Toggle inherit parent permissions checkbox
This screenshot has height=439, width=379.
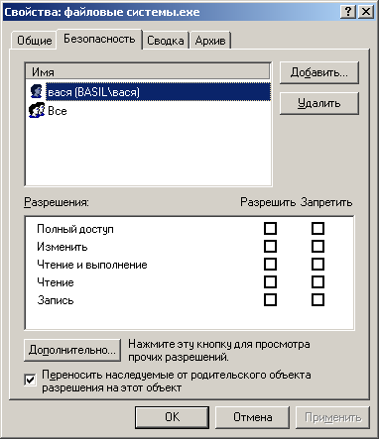pyautogui.click(x=31, y=380)
